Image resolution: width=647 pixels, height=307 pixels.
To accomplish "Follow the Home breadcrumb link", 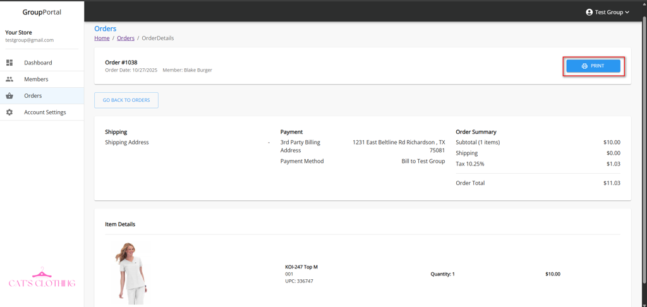I will click(102, 38).
